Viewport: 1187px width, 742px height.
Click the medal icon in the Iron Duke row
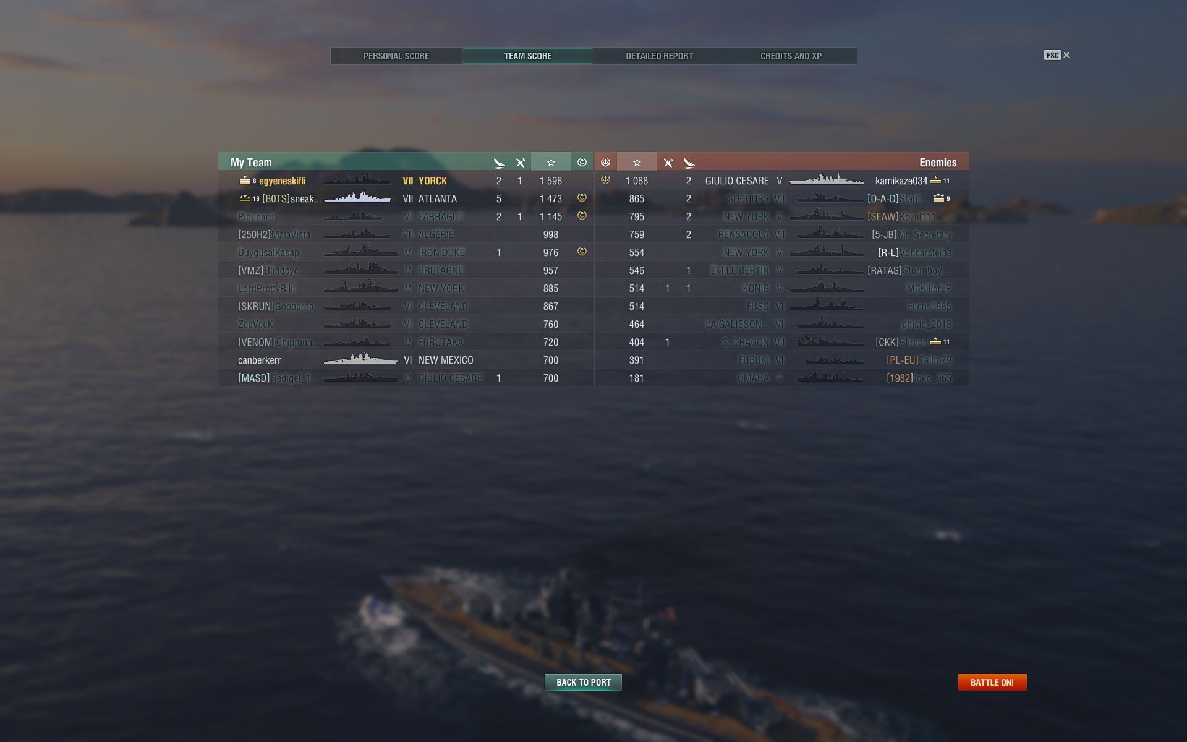[582, 252]
